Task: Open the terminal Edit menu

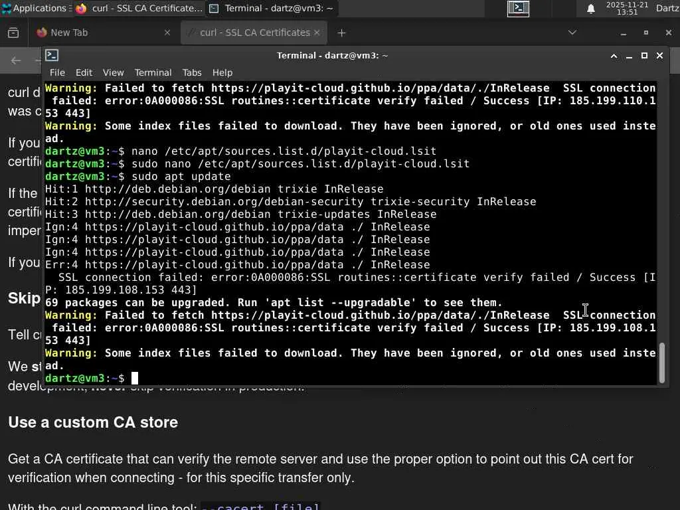Action: pyautogui.click(x=84, y=72)
